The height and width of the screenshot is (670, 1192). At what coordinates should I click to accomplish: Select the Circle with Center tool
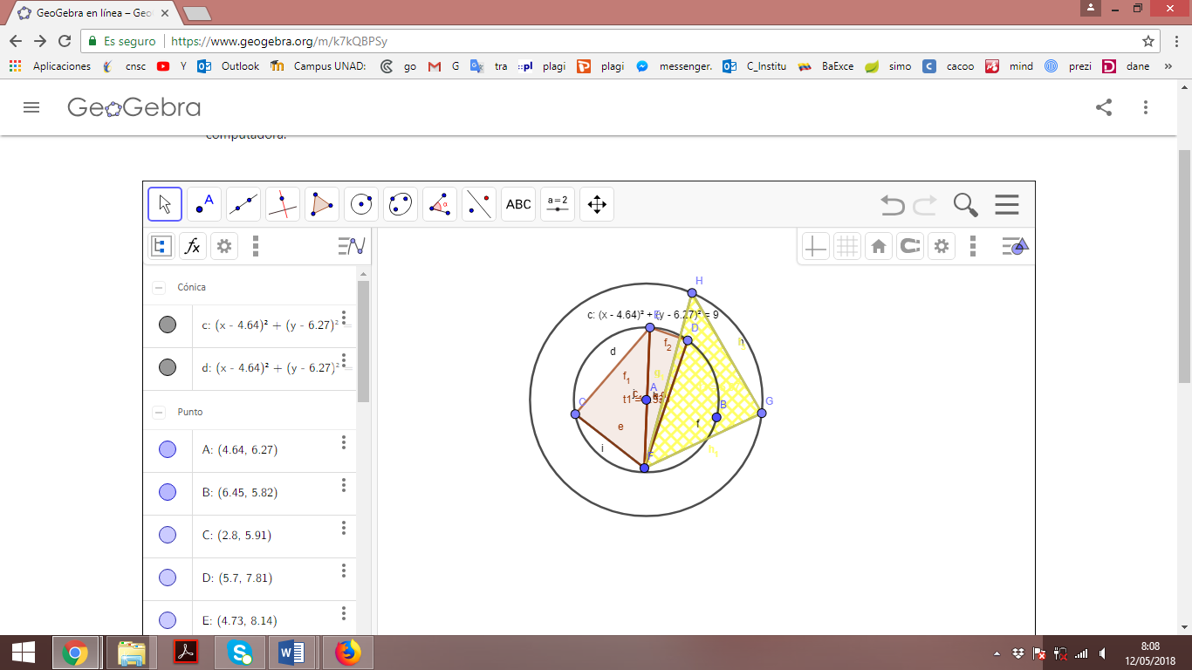coord(360,203)
